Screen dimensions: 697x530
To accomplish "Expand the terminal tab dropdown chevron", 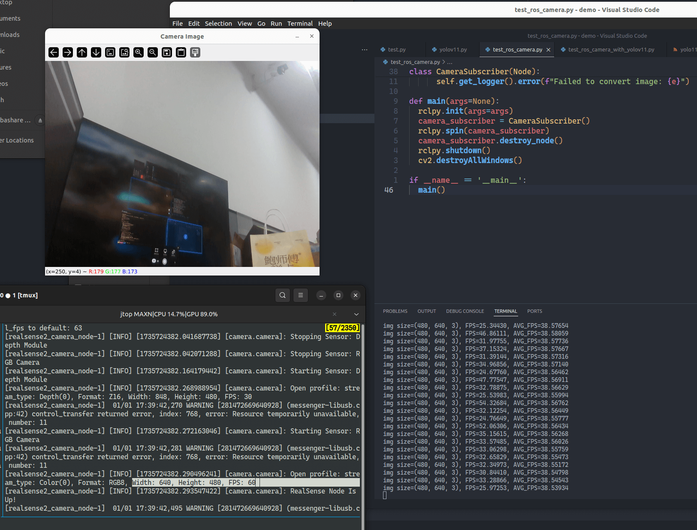I will (x=356, y=314).
